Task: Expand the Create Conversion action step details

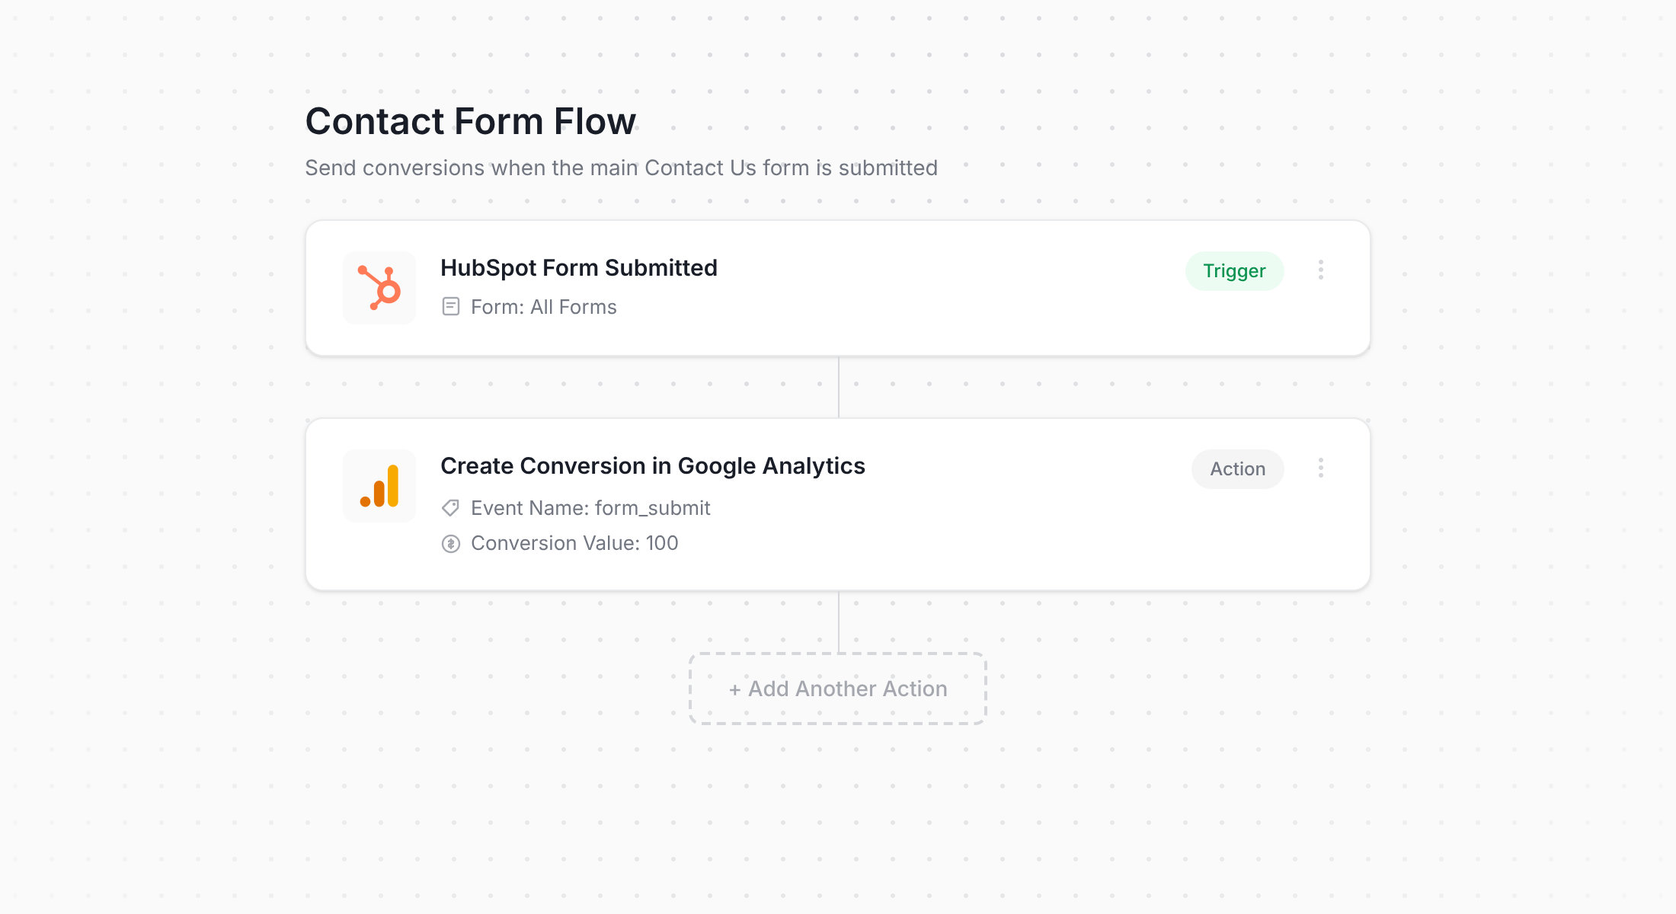Action: (x=652, y=465)
